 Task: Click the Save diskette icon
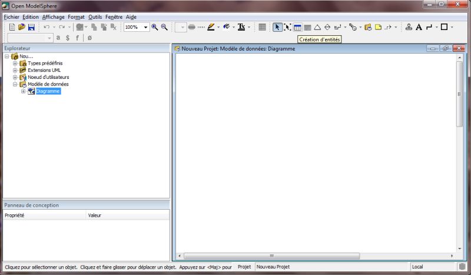(31, 27)
